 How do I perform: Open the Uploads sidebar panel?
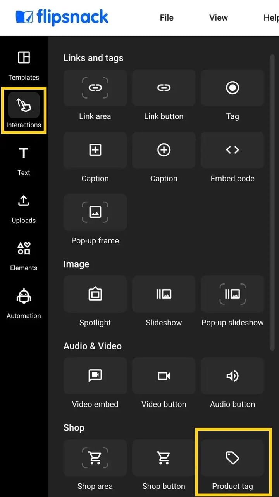[24, 209]
